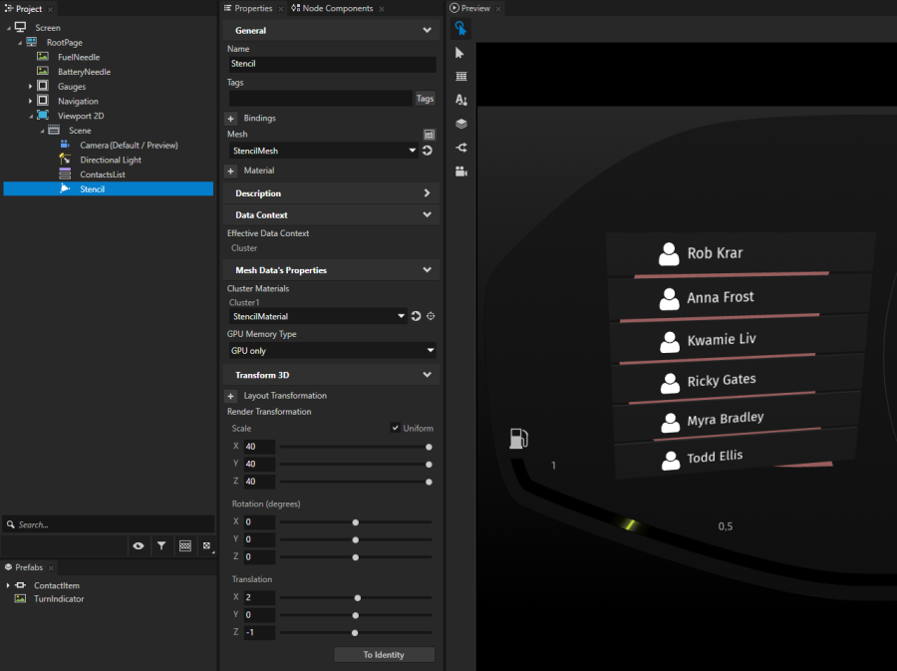Click the layers icon in Preview toolbar
897x671 pixels.
pos(460,124)
